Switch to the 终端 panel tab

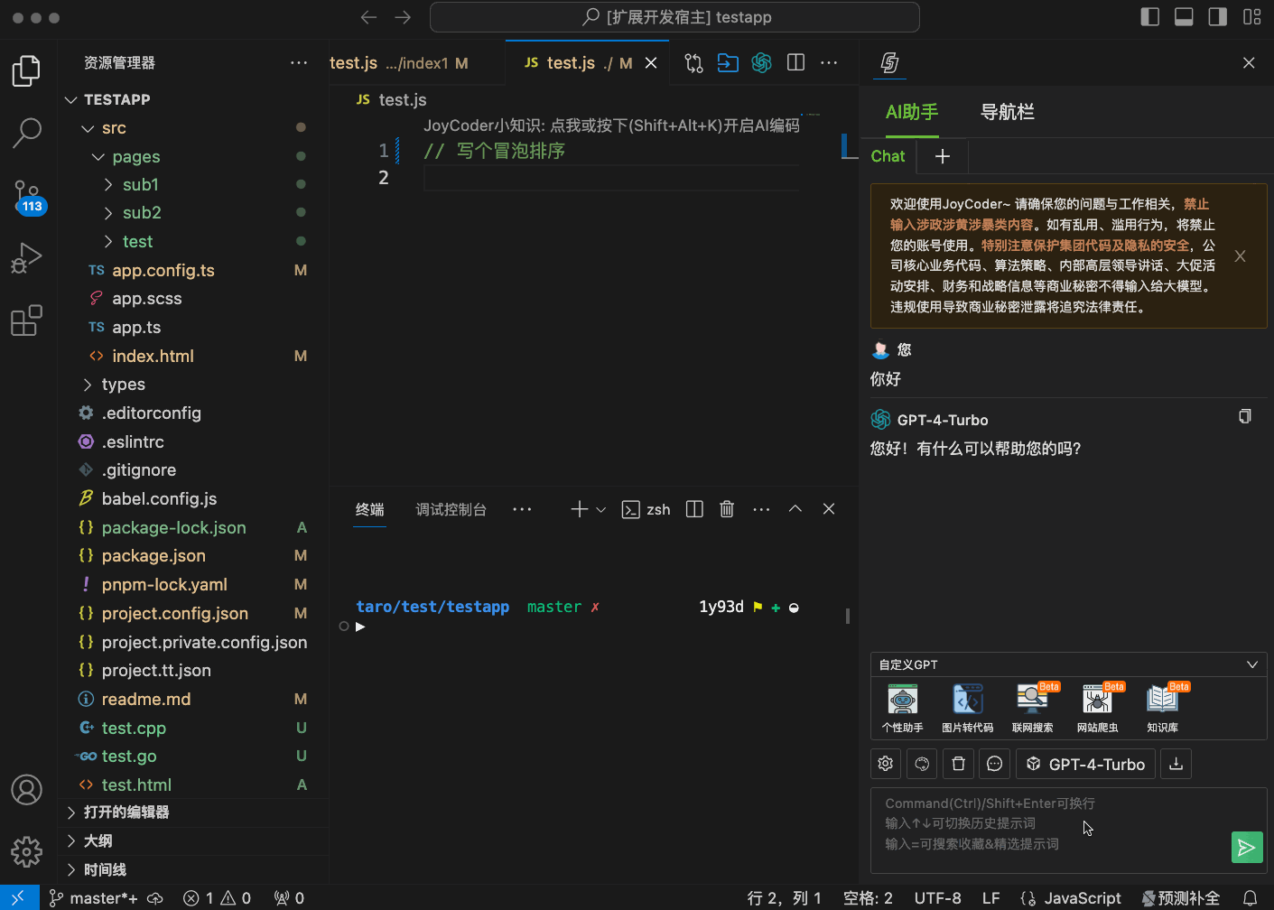369,509
